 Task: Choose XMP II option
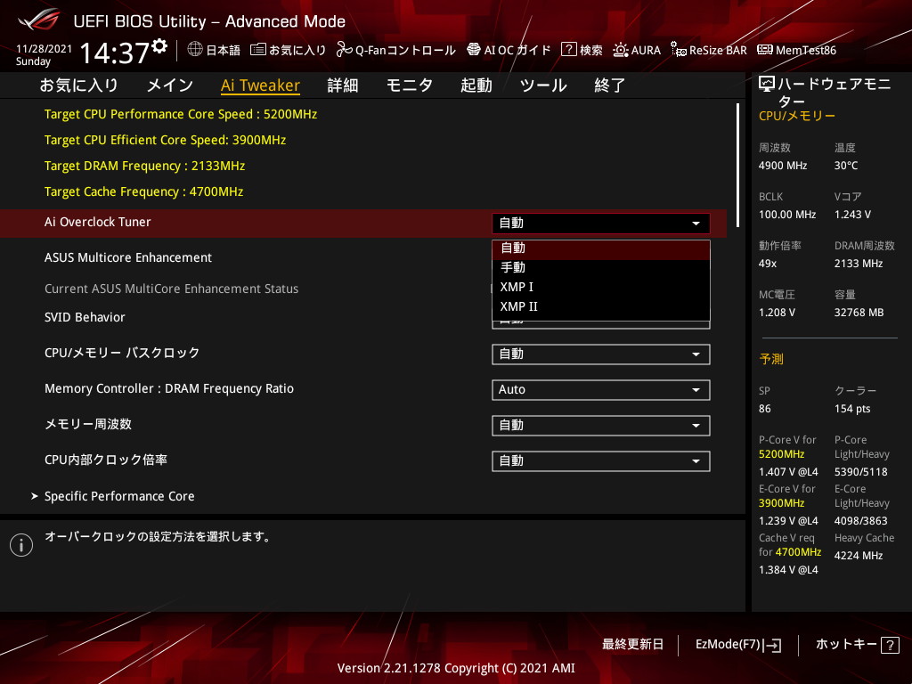coord(601,306)
